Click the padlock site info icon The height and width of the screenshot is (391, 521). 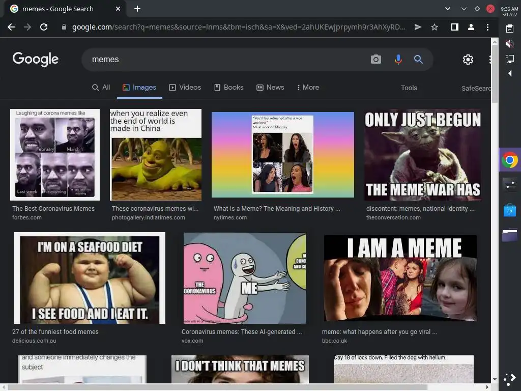[64, 27]
